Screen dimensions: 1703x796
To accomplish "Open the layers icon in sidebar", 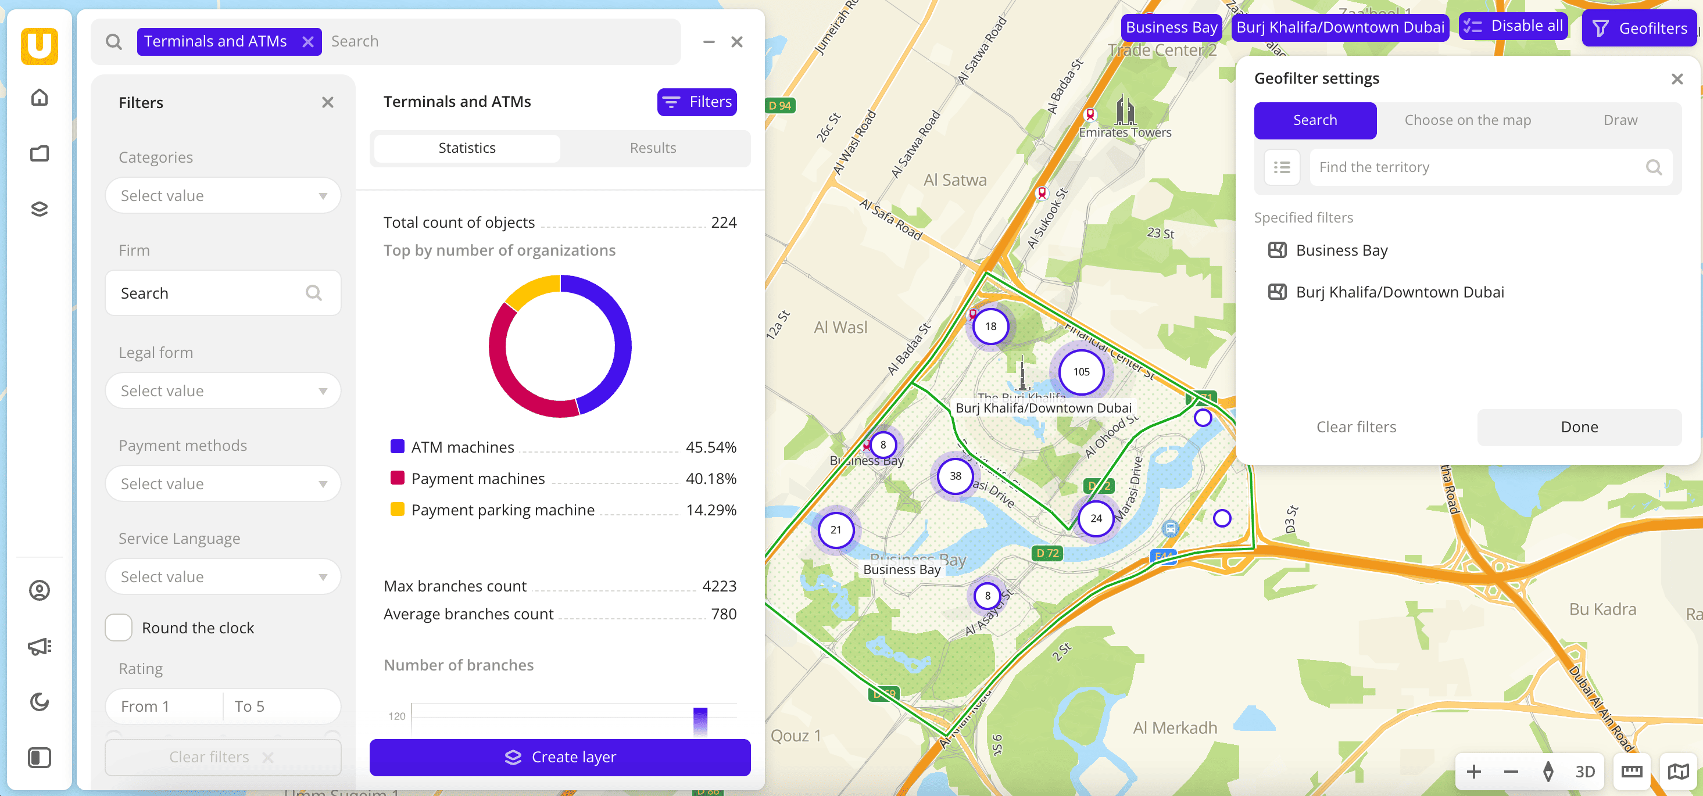I will pos(40,210).
